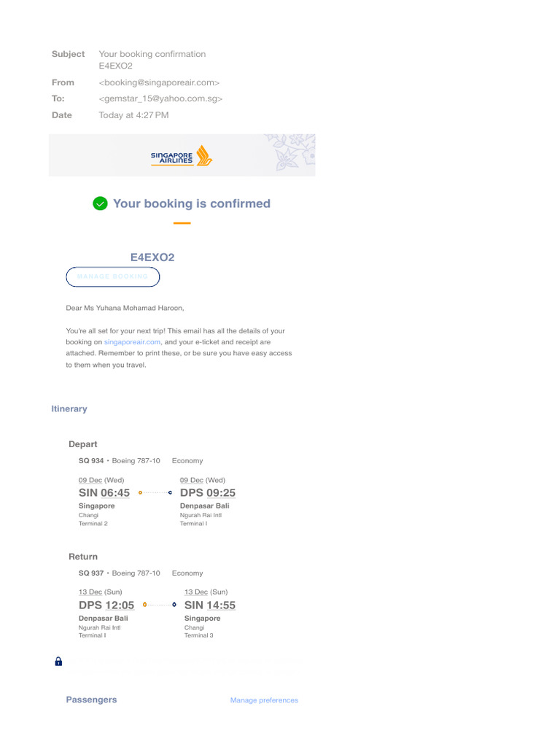
Task: Click the DPS 09:25 arrival time
Action: (208, 492)
